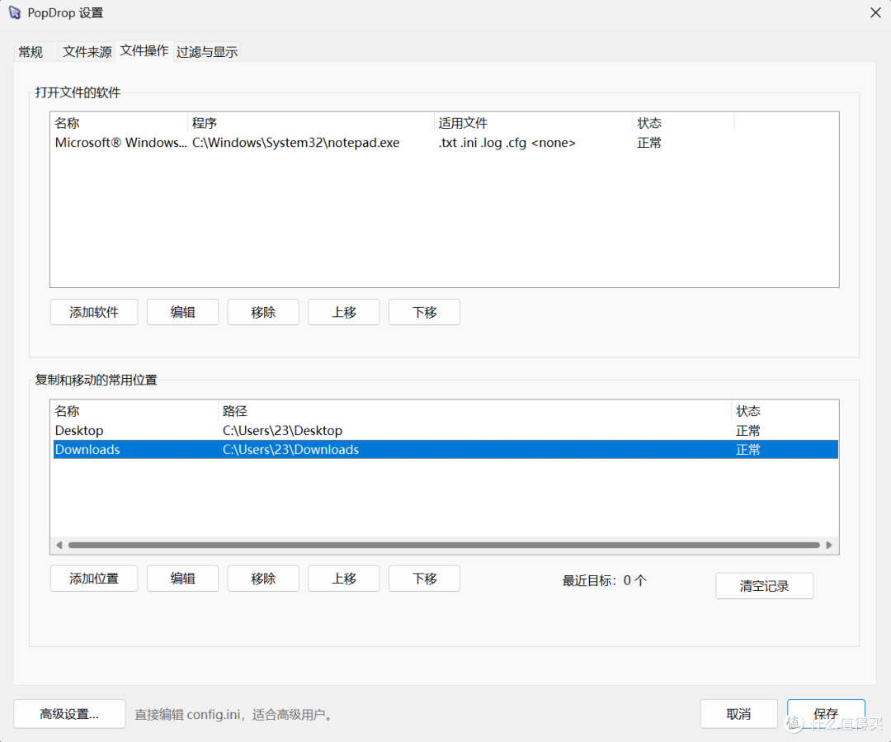The width and height of the screenshot is (891, 742).
Task: Click the 正常 status of Desktop row
Action: [747, 430]
